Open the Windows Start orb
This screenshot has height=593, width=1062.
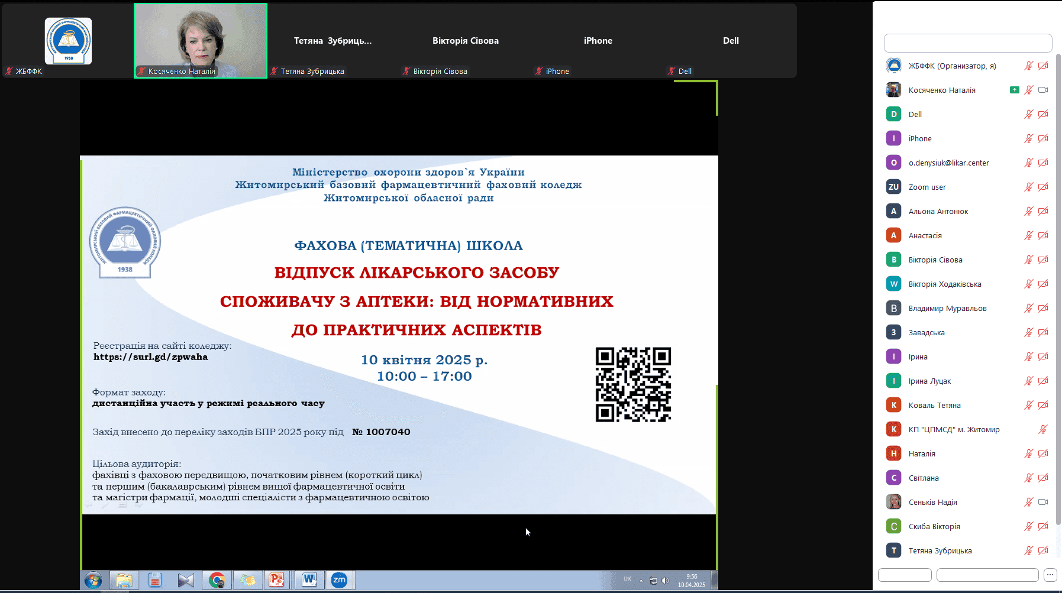click(x=93, y=581)
